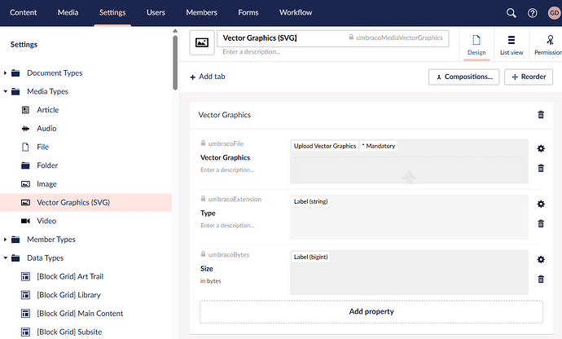
Task: Open the Compositions dialog
Action: pyautogui.click(x=463, y=77)
